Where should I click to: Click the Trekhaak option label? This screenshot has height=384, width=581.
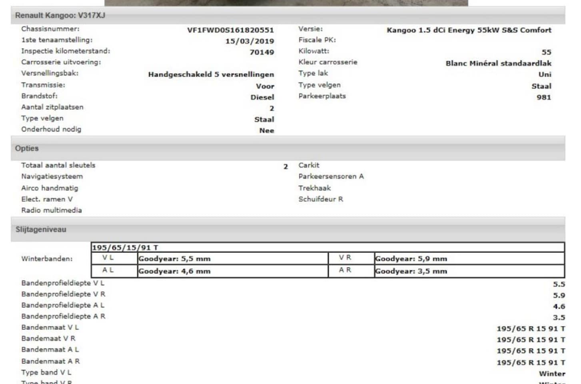pos(314,188)
